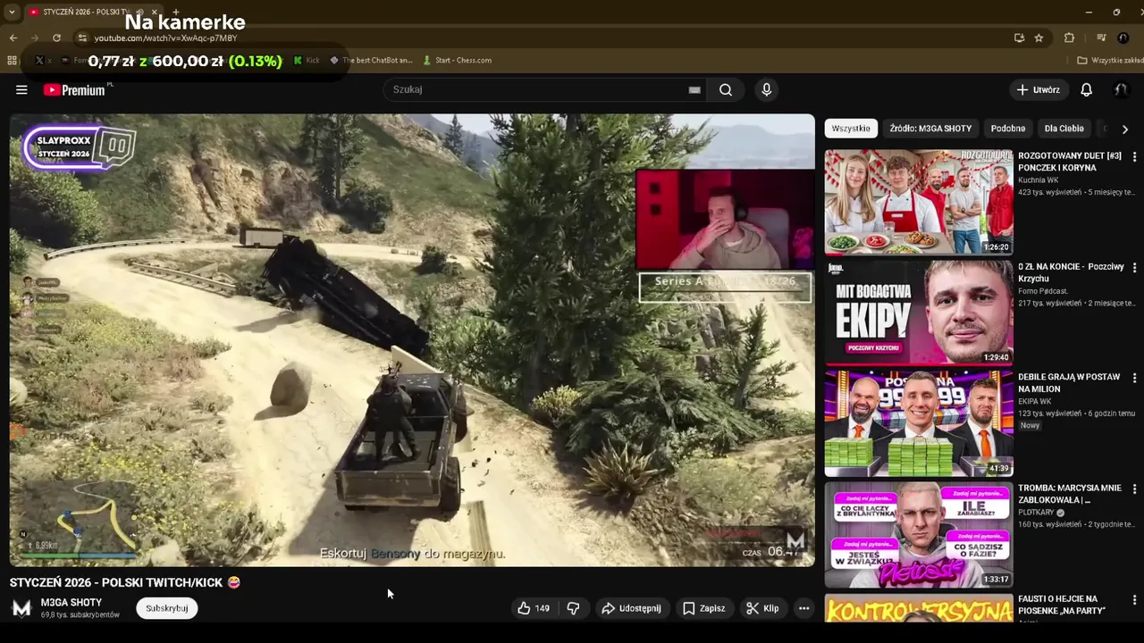The height and width of the screenshot is (643, 1144).
Task: Start voice search with microphone icon
Action: pyautogui.click(x=766, y=89)
